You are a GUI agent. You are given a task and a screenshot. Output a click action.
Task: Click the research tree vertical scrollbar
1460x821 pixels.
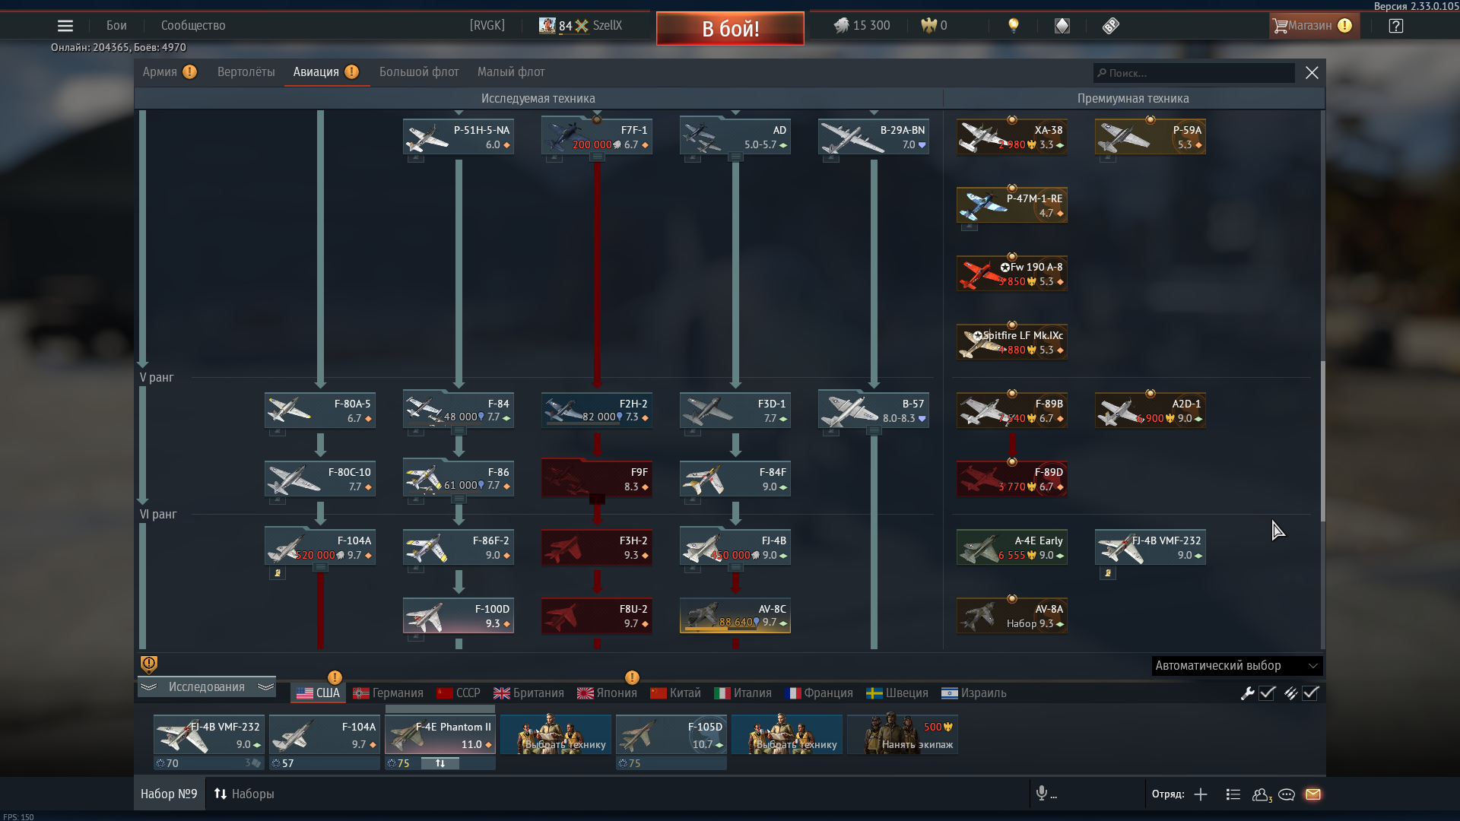(x=1322, y=441)
